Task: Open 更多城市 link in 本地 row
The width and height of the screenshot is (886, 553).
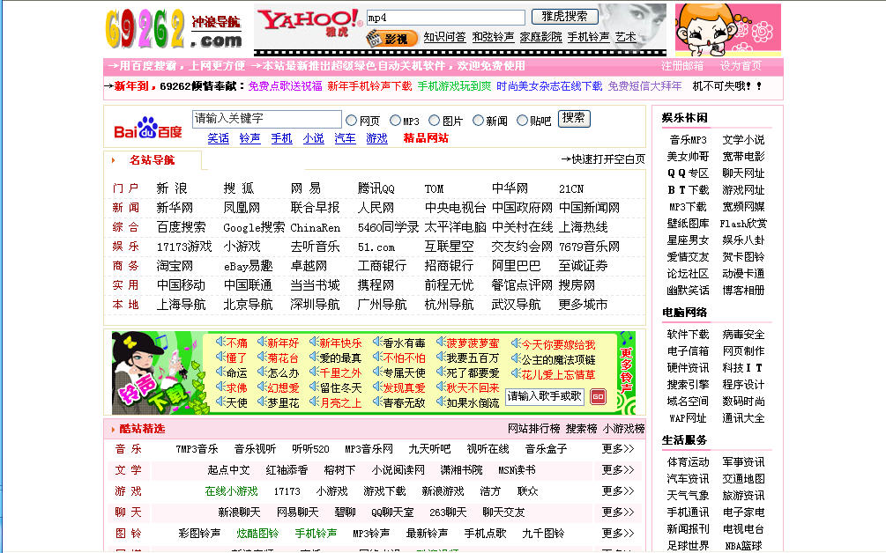Action: tap(583, 305)
